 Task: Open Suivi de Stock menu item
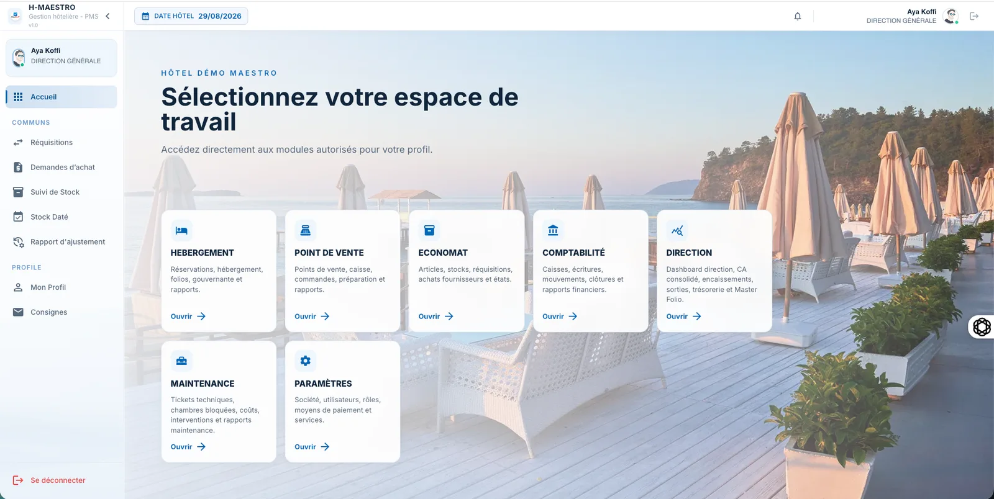(62, 192)
